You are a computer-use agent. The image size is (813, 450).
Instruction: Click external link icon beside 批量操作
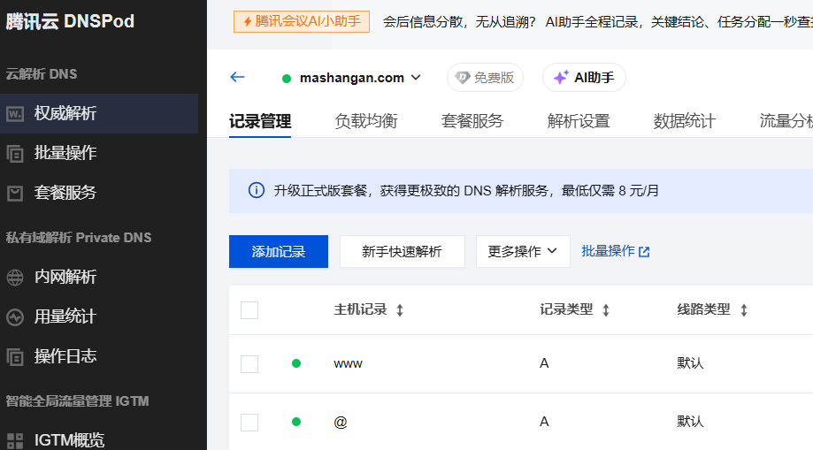(x=644, y=252)
